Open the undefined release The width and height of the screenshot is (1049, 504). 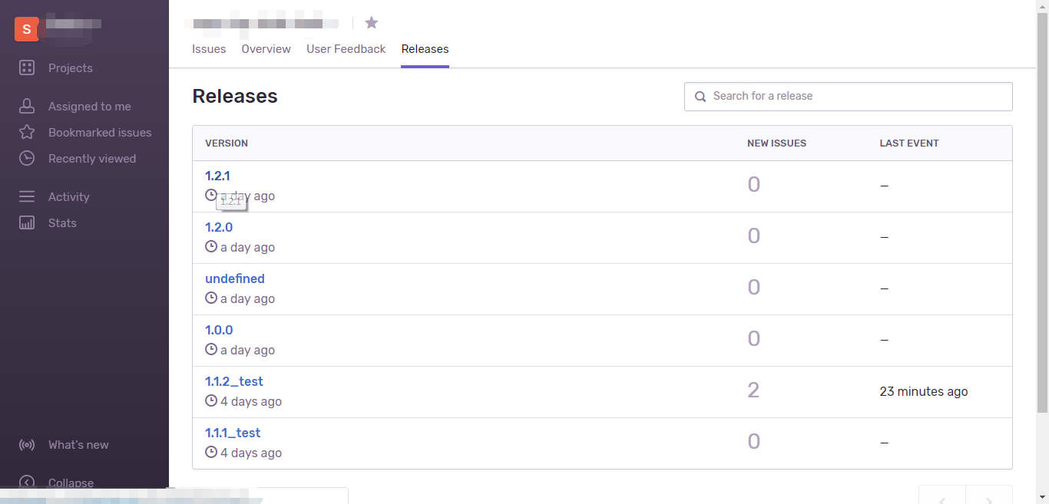[235, 279]
